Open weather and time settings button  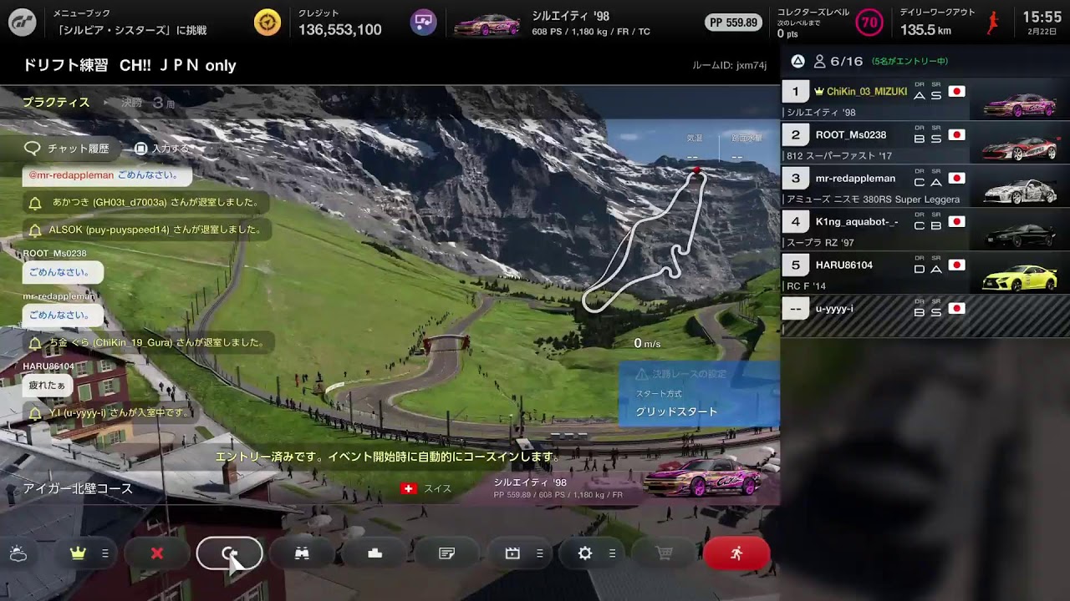(x=18, y=553)
